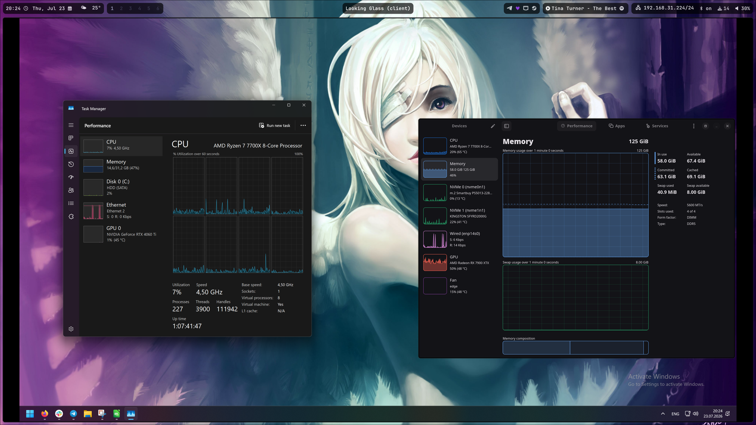Open Snipping Tool from the Windows taskbar
This screenshot has width=756, height=425.
pos(102,414)
